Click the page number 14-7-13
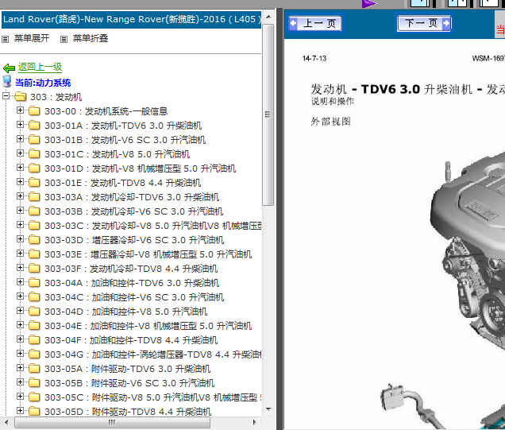This screenshot has width=505, height=430. point(314,58)
